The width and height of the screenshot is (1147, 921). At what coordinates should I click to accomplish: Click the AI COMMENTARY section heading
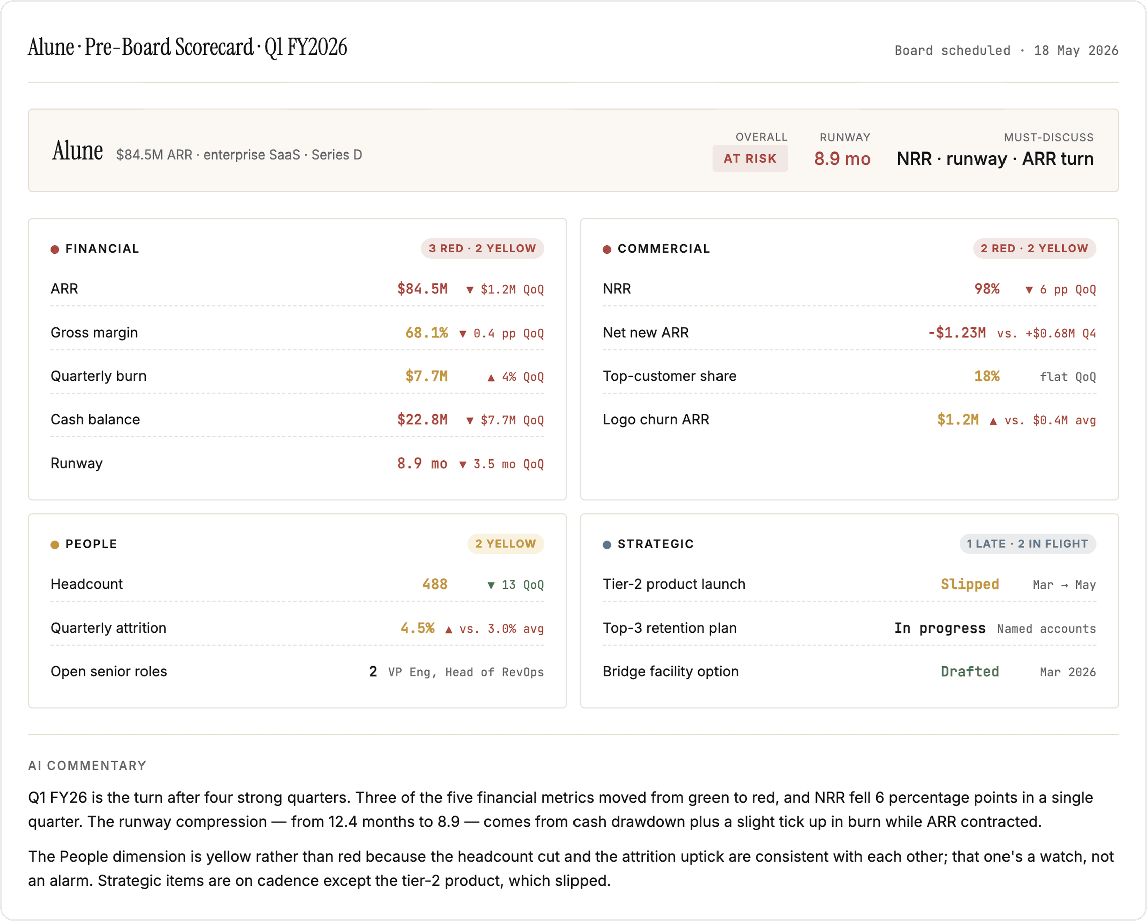coord(87,765)
